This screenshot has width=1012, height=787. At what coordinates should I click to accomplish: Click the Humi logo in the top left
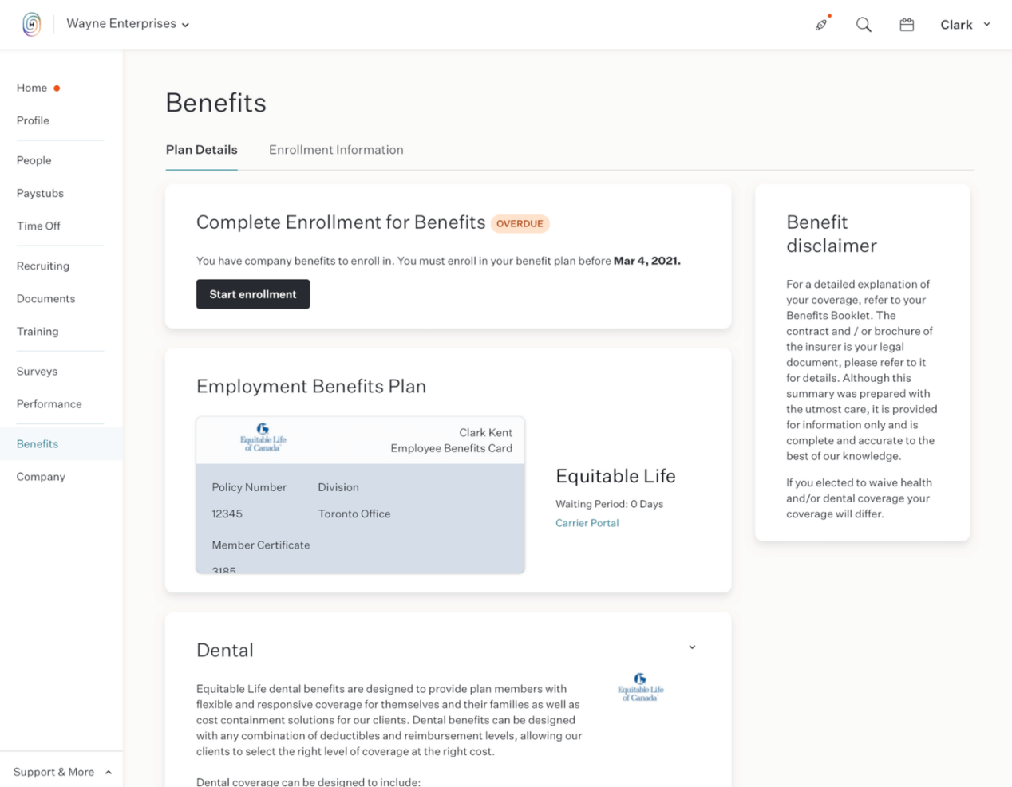point(30,23)
